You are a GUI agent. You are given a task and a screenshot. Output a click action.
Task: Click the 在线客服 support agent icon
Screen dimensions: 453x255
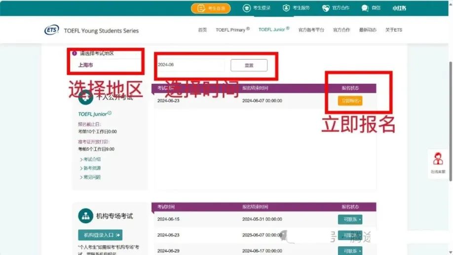pyautogui.click(x=438, y=158)
